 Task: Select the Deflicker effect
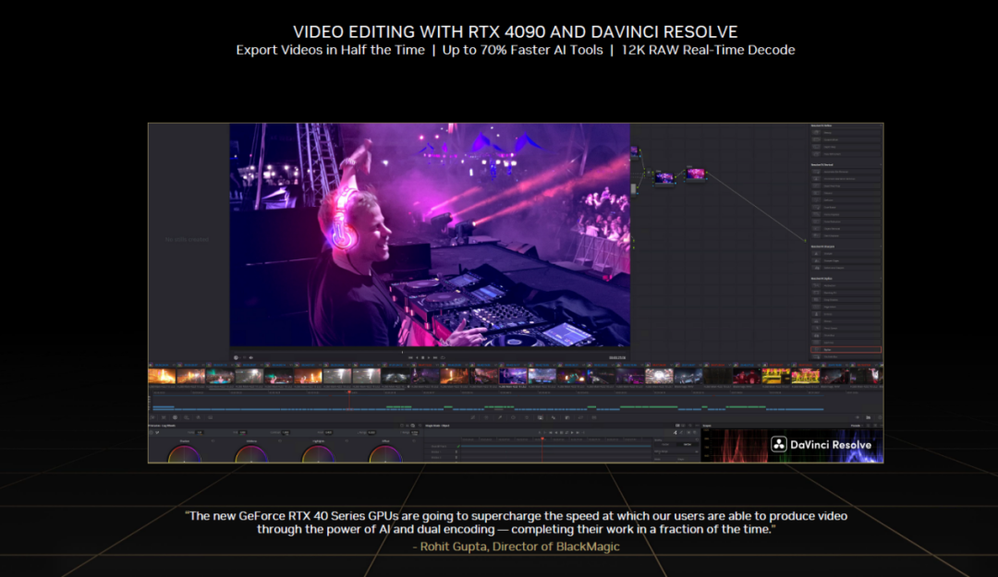846,200
